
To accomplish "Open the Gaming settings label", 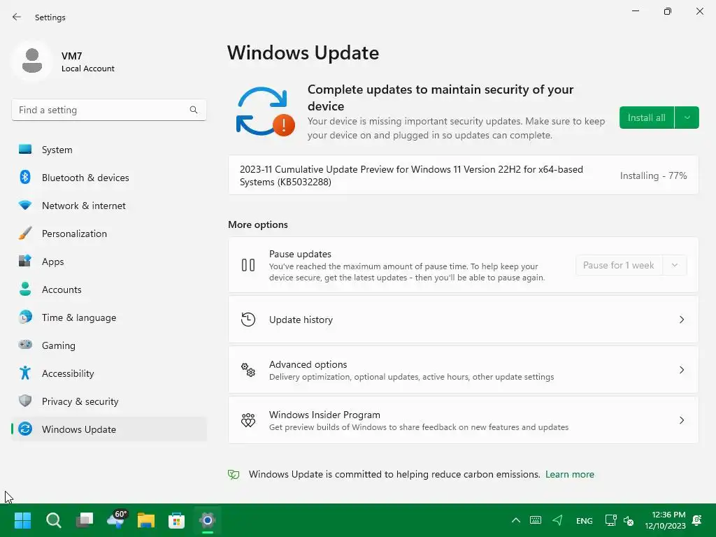I will (59, 345).
